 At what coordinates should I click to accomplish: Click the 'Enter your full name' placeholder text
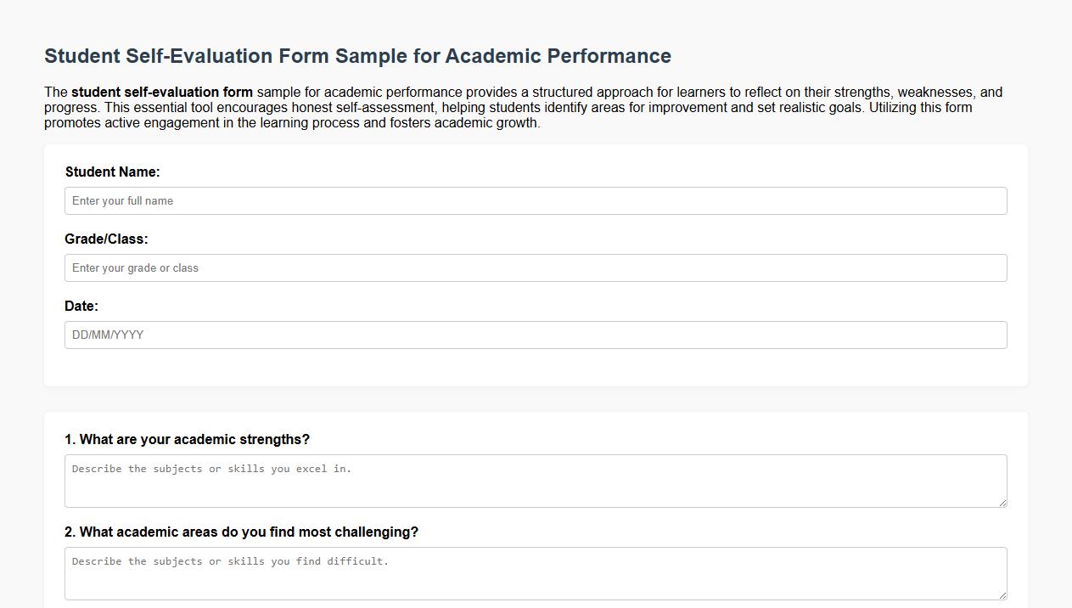(122, 200)
